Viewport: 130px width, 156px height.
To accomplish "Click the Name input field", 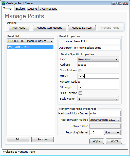I will [97, 41].
